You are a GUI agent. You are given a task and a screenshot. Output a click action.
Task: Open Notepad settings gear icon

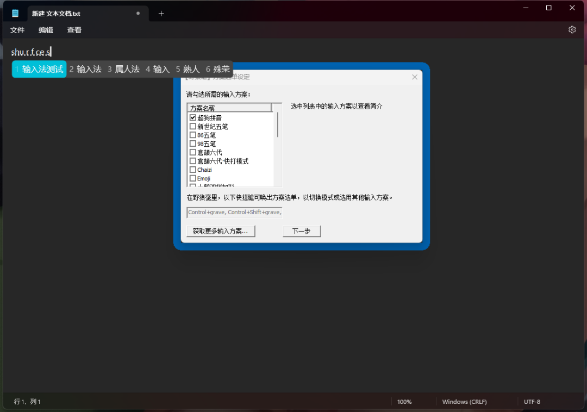[572, 29]
